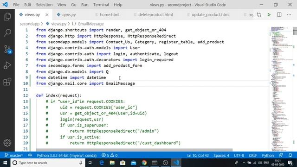Screen dimensions: 297x167
Task: Click get_object_or_404 on line 1
Action: [146, 30]
